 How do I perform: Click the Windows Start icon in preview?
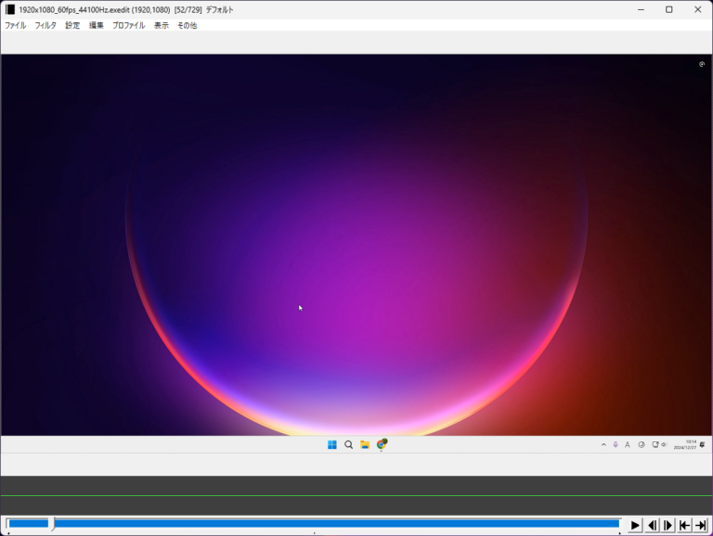click(332, 445)
